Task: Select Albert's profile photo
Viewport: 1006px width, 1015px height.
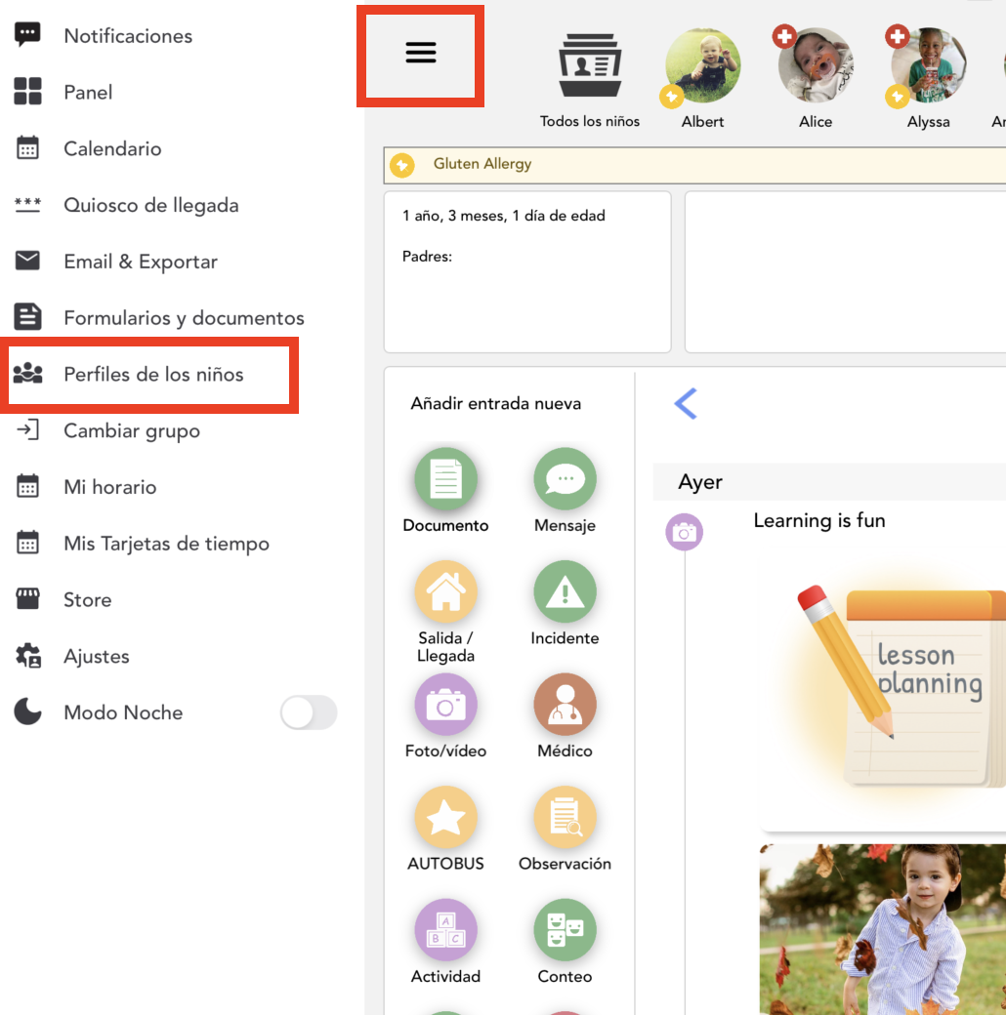Action: (x=702, y=64)
